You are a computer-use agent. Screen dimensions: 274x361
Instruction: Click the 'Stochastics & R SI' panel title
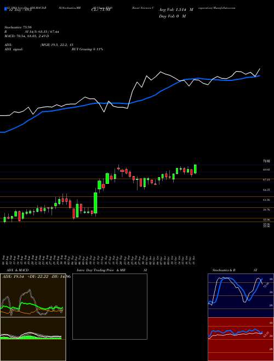tap(235, 270)
